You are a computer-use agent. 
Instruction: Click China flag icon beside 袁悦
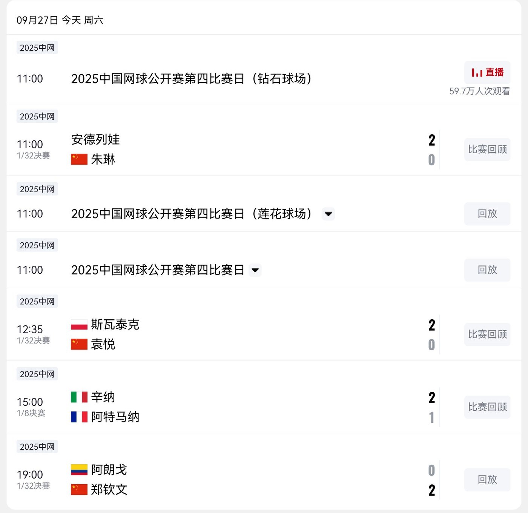pyautogui.click(x=79, y=344)
